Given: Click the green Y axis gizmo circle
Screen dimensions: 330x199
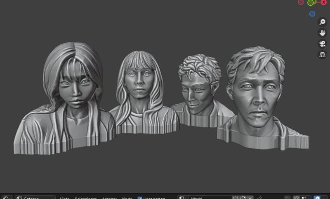Looking at the screenshot, I should 311,3.
